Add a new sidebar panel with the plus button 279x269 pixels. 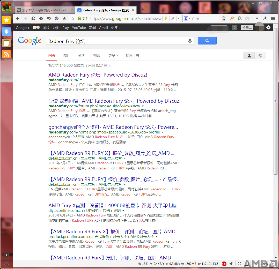pos(6,255)
